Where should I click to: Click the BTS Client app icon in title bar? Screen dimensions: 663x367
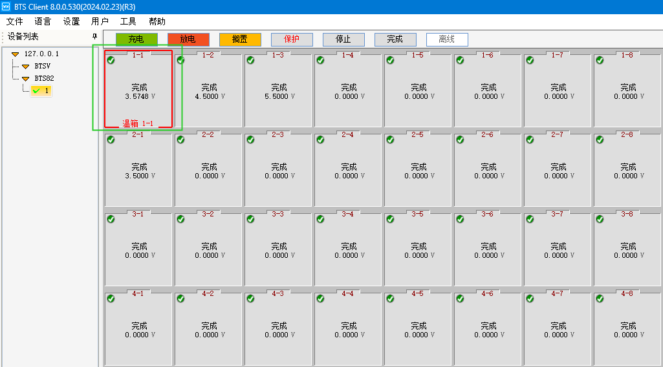(6, 6)
